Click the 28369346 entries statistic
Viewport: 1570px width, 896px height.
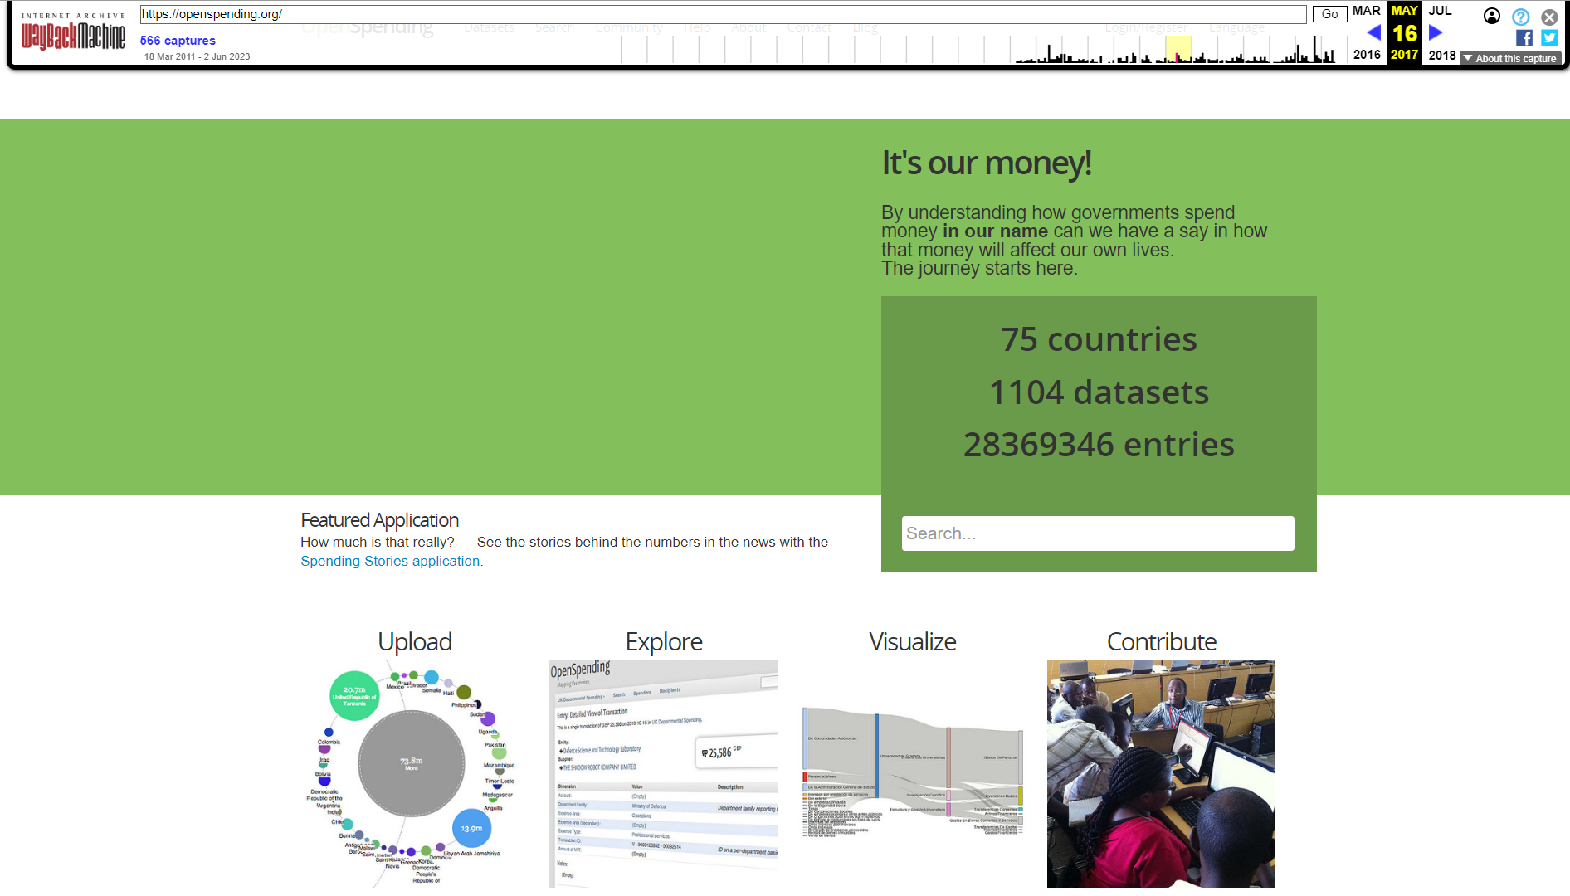coord(1099,446)
